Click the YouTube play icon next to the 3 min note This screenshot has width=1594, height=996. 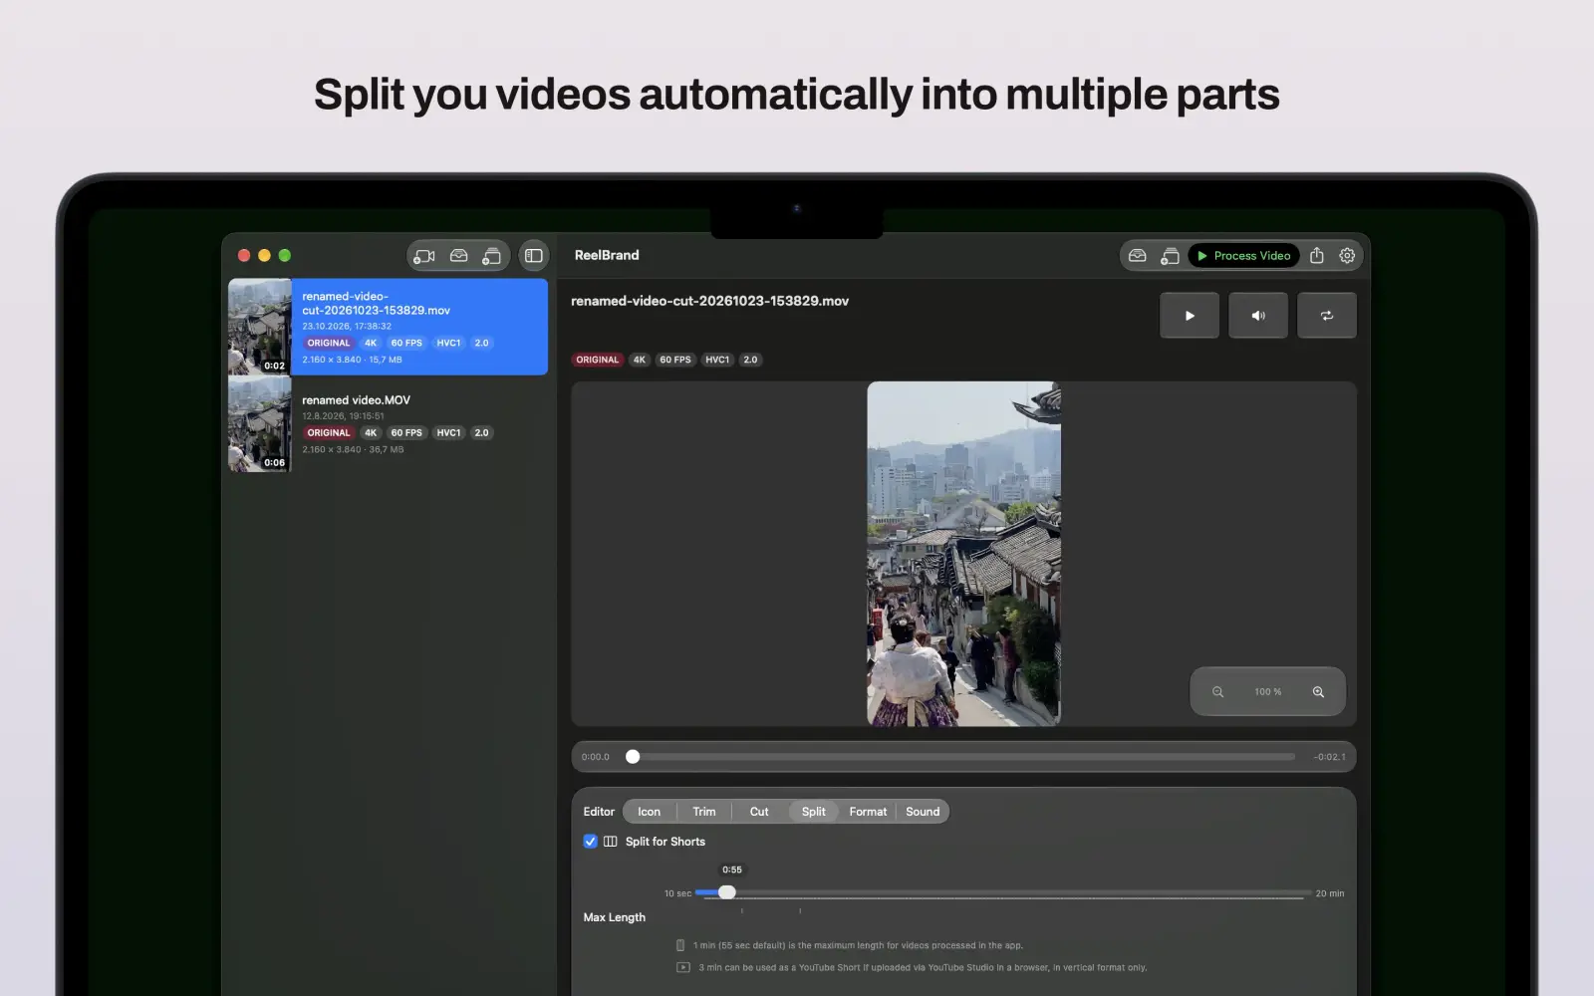click(683, 967)
